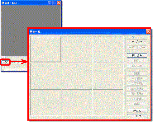
Task: Click the 並び替え sort button
Action: click(137, 66)
